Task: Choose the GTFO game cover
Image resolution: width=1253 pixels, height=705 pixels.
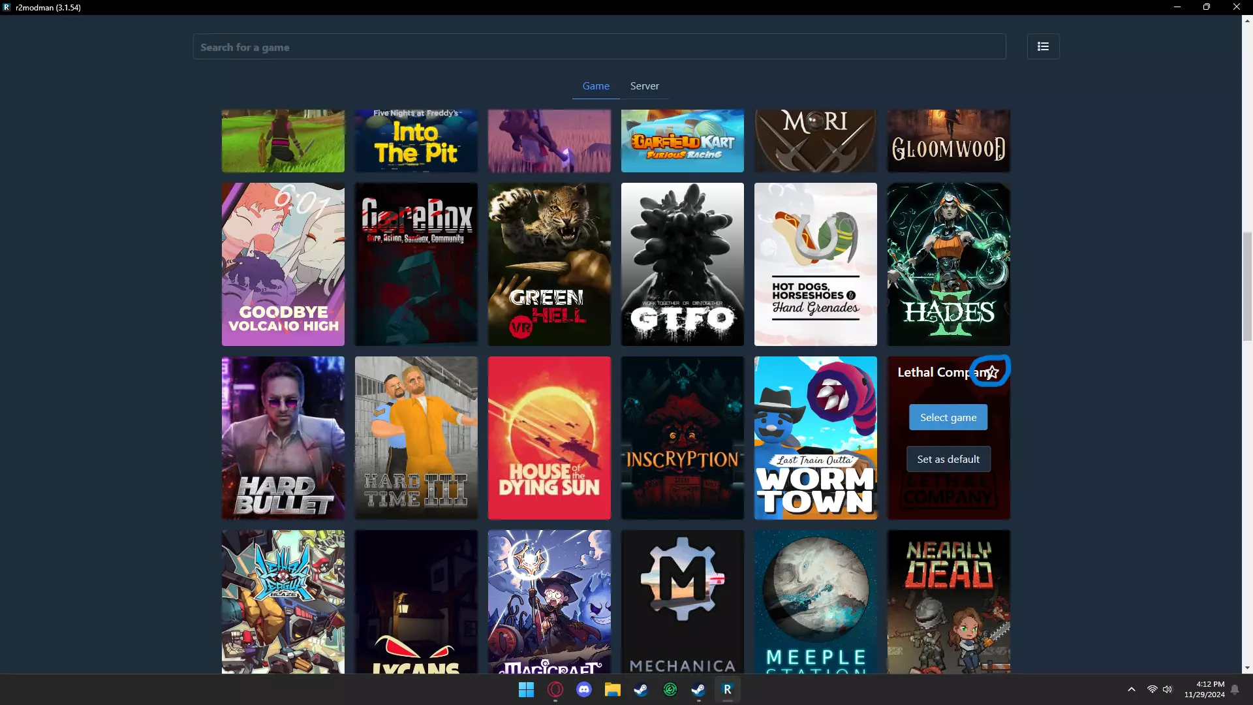Action: pos(682,264)
